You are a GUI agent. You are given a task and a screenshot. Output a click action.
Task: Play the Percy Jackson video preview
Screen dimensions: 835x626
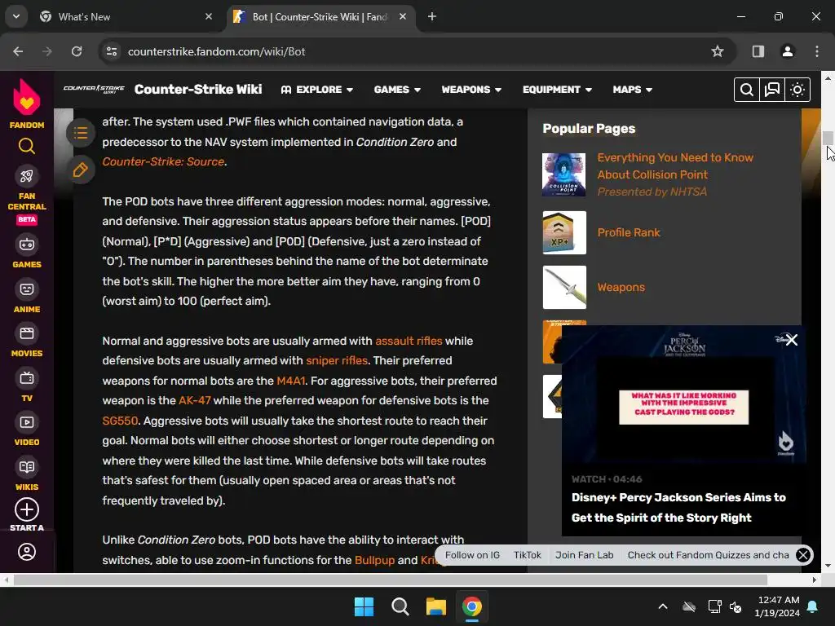coord(684,395)
